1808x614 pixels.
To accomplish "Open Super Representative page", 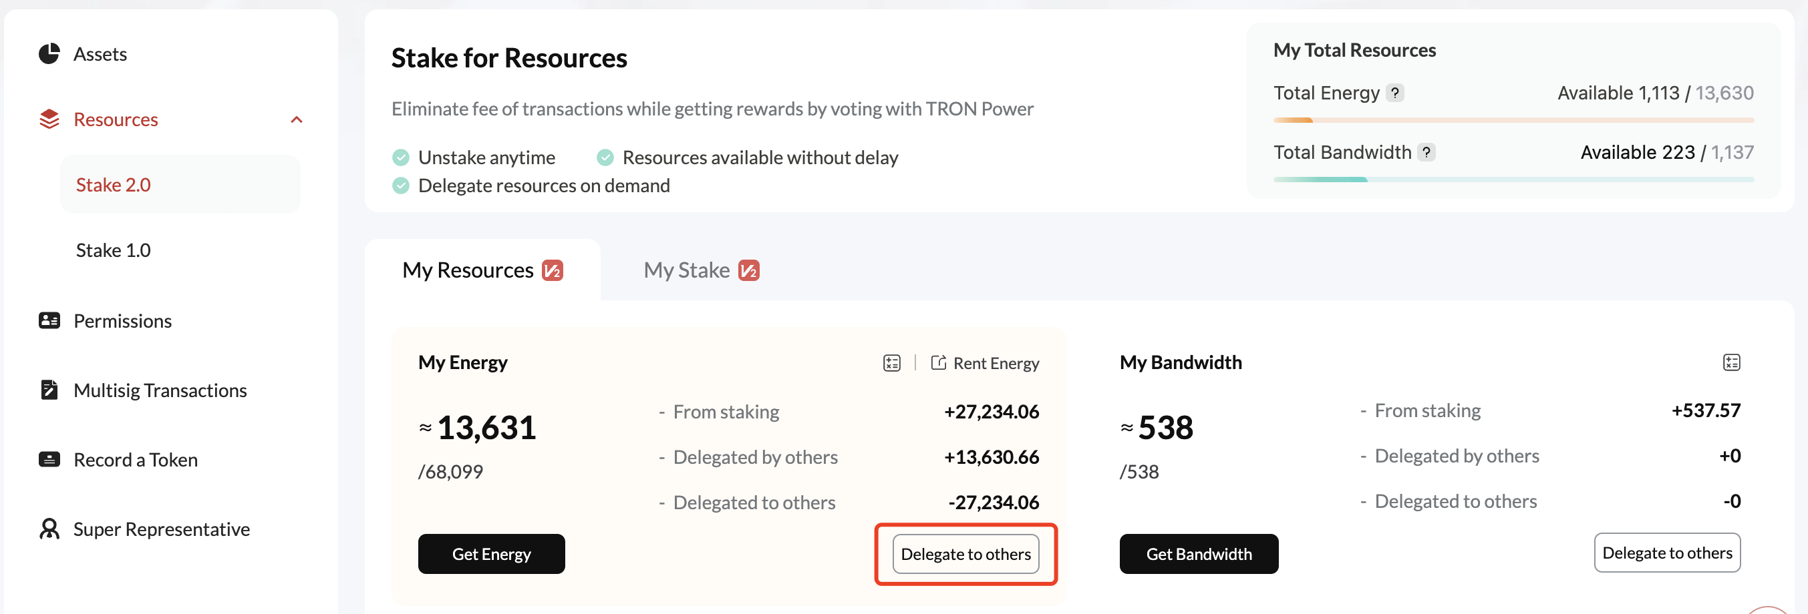I will pos(162,529).
